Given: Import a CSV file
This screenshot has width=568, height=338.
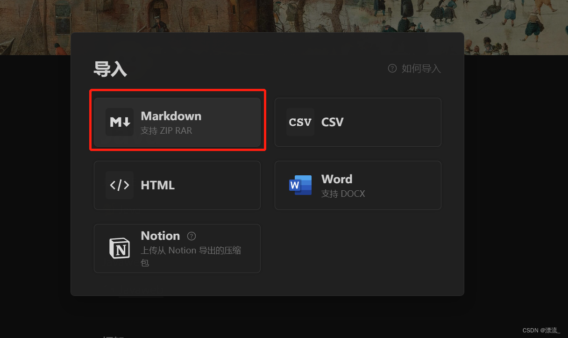Looking at the screenshot, I should click(x=358, y=122).
